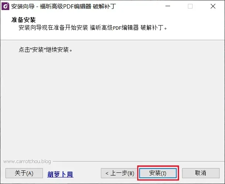This screenshot has width=225, height=184.
Task: Click the 准备安装 heading
Action: coord(24,20)
